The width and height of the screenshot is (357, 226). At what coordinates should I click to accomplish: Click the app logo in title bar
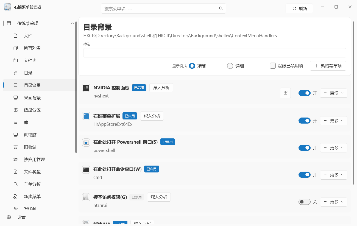click(x=8, y=7)
